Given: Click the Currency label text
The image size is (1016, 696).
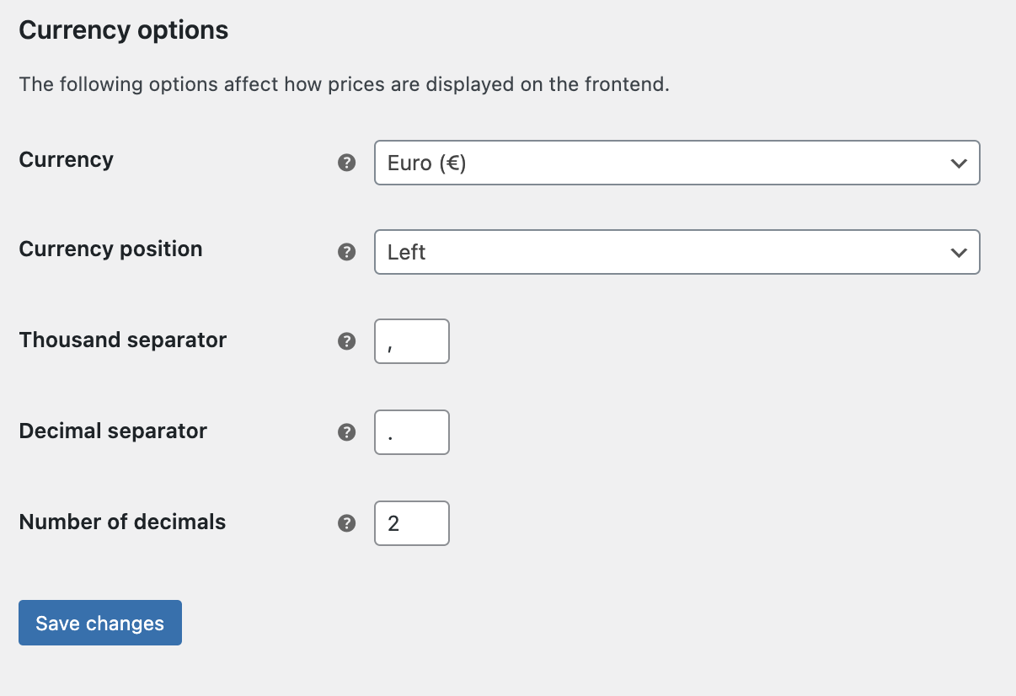Looking at the screenshot, I should (x=66, y=159).
